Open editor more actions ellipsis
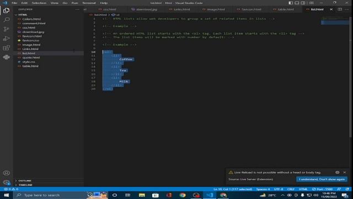353x199 pixels. (x=347, y=9)
